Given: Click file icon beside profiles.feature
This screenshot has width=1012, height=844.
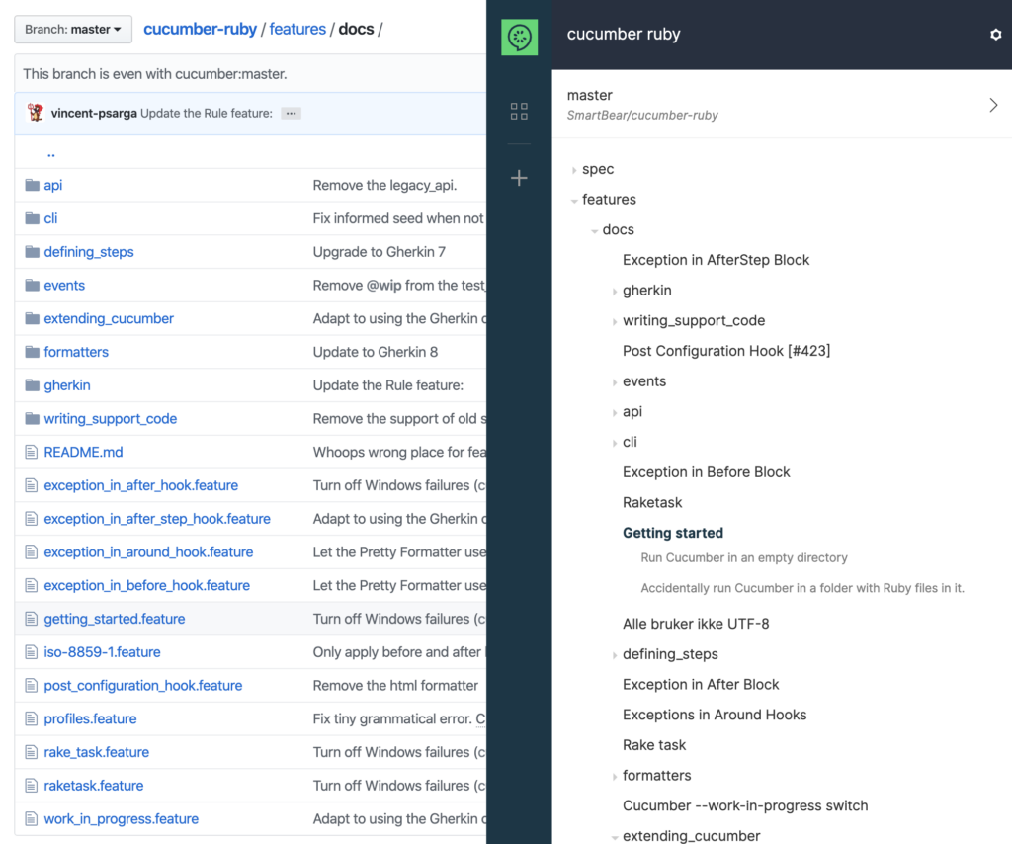Looking at the screenshot, I should [x=31, y=718].
